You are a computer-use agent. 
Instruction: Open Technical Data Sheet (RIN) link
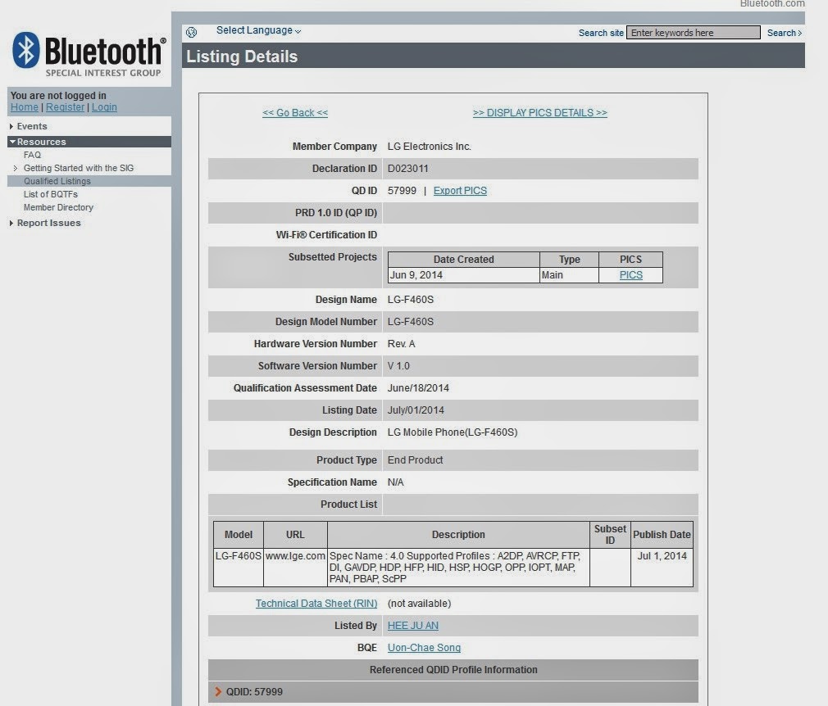tap(316, 604)
